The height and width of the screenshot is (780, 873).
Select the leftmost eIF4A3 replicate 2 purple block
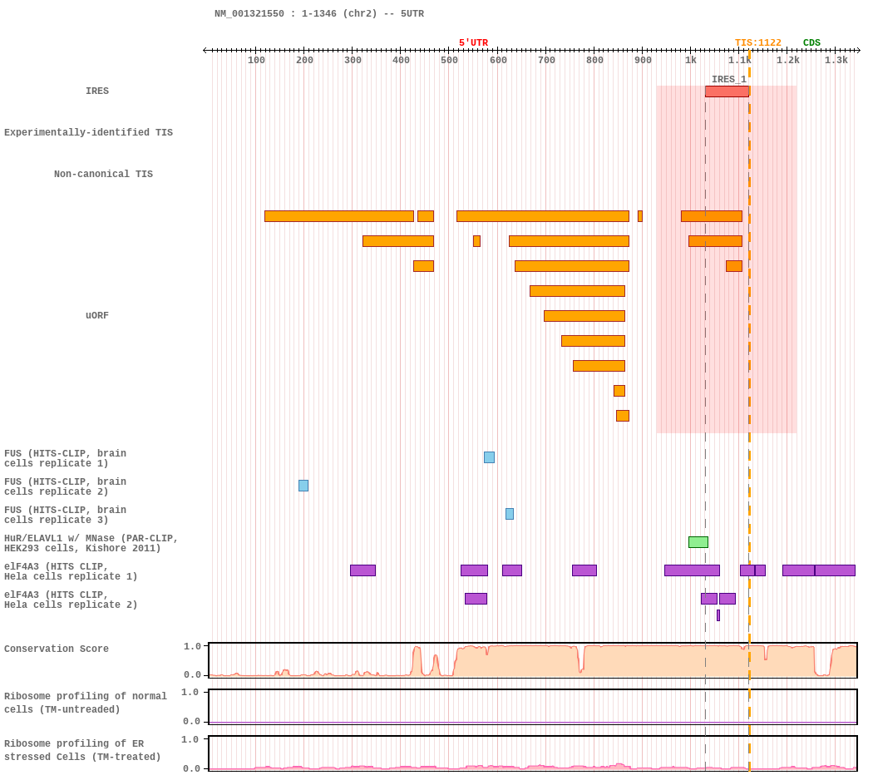coord(476,599)
